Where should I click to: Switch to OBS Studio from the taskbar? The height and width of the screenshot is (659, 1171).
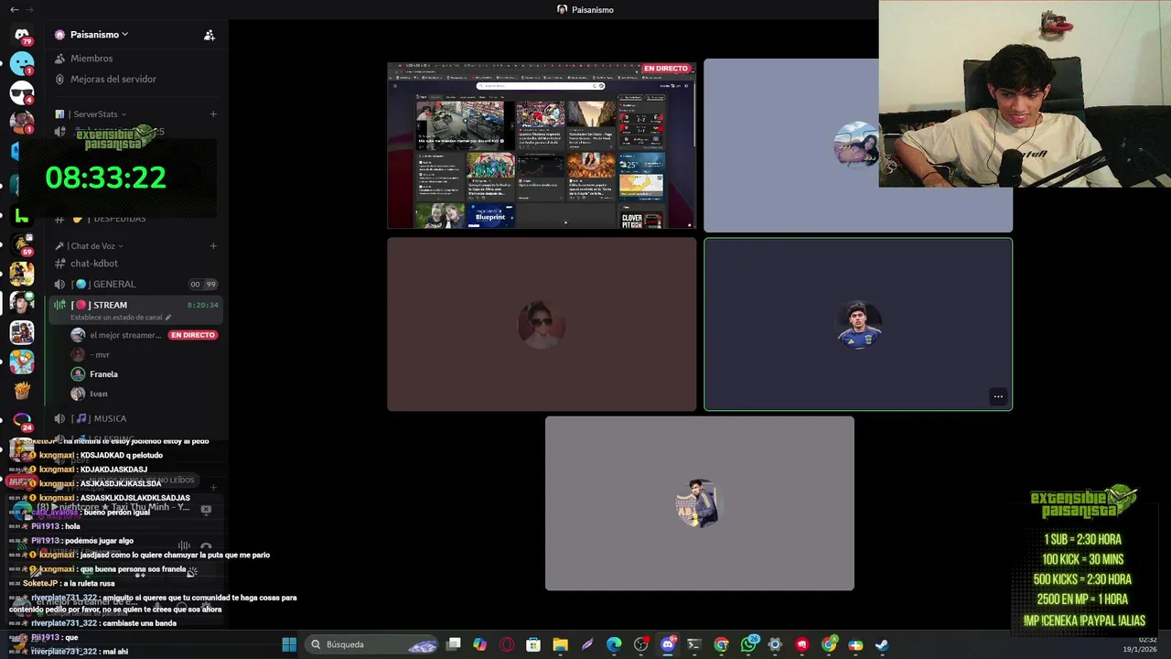coord(640,644)
